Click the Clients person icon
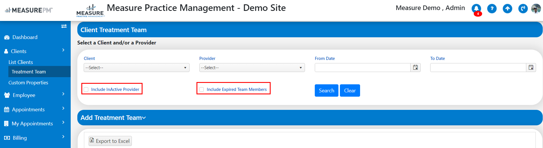The image size is (543, 148). pyautogui.click(x=6, y=51)
